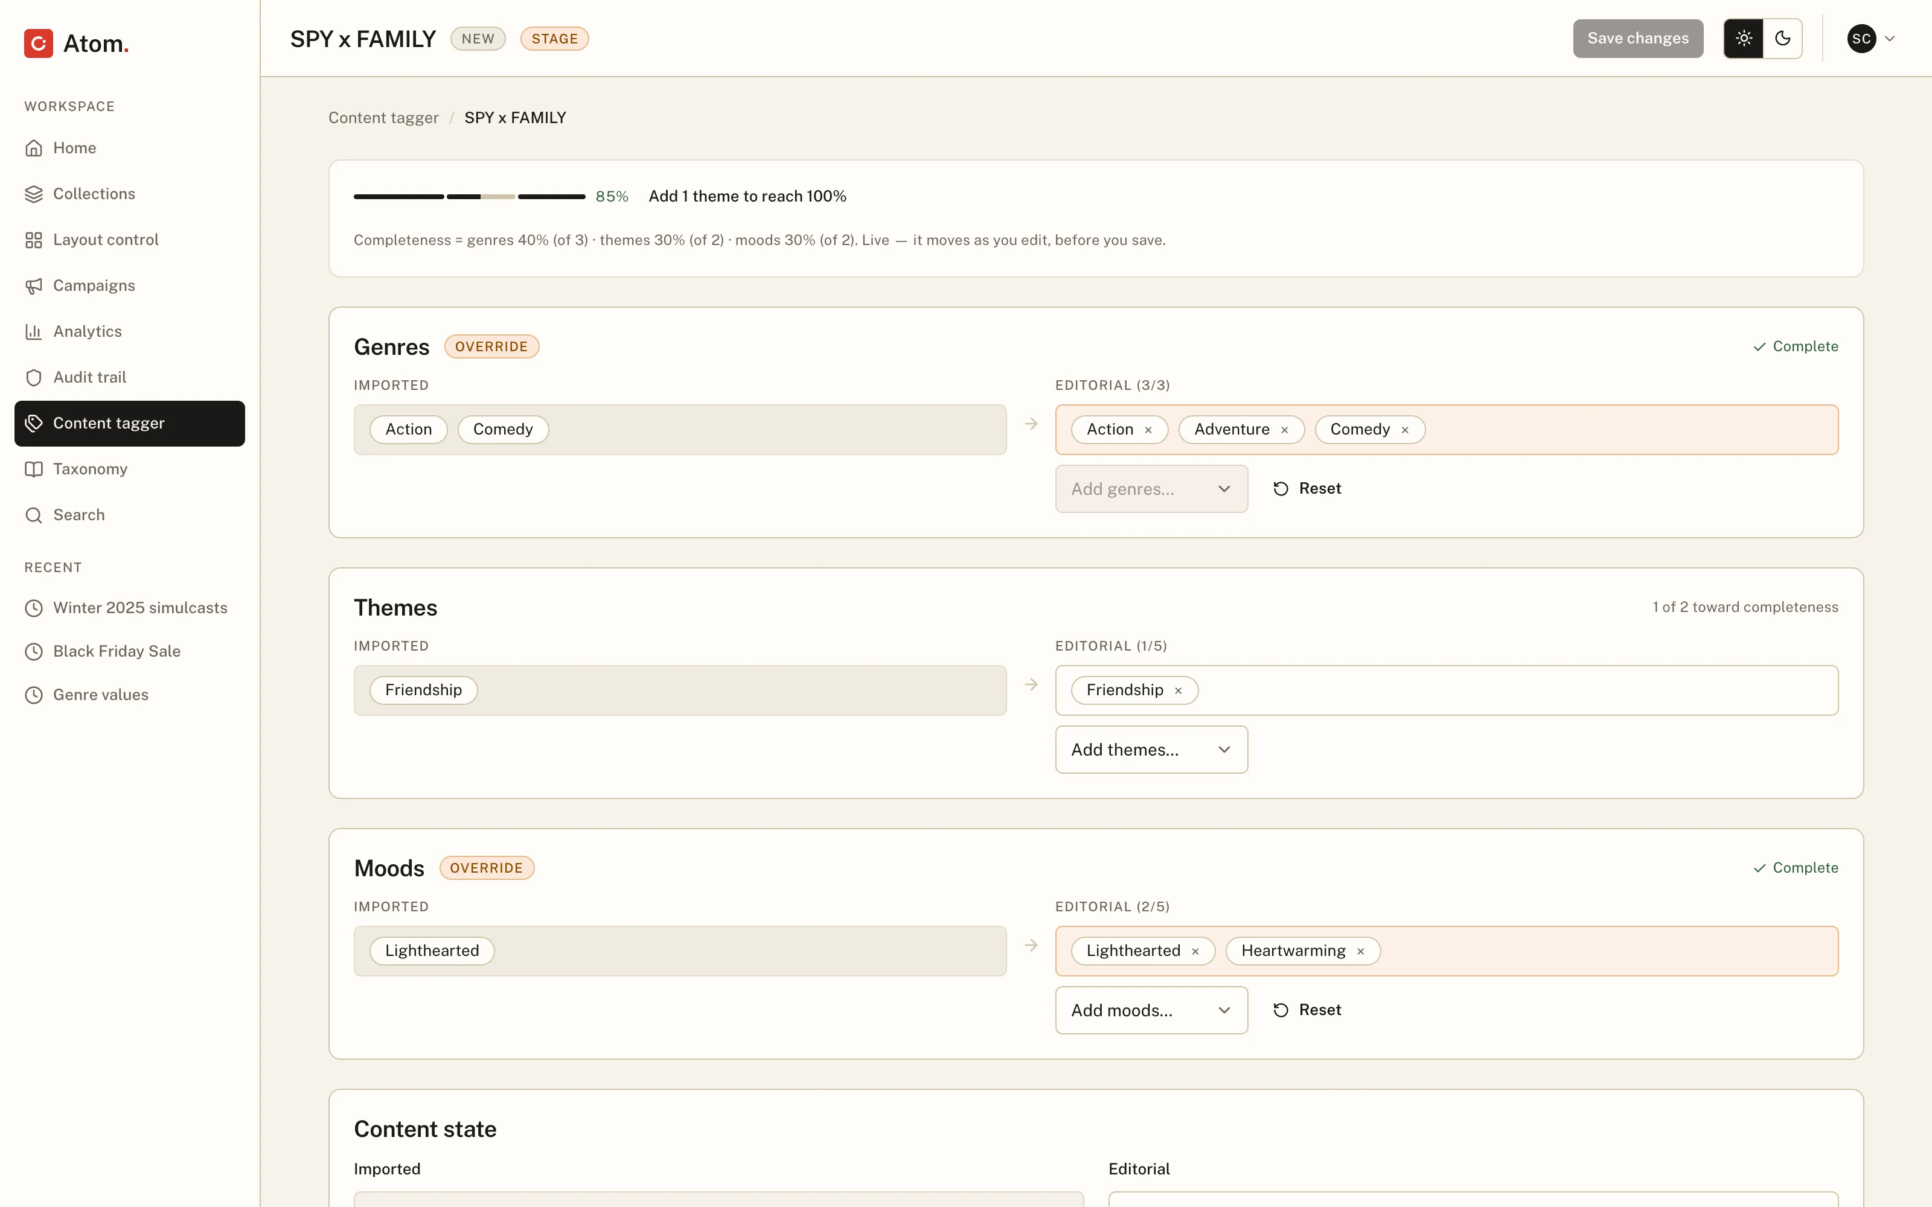Viewport: 1932px width, 1207px height.
Task: Click the Content tagger tag icon
Action: click(34, 423)
